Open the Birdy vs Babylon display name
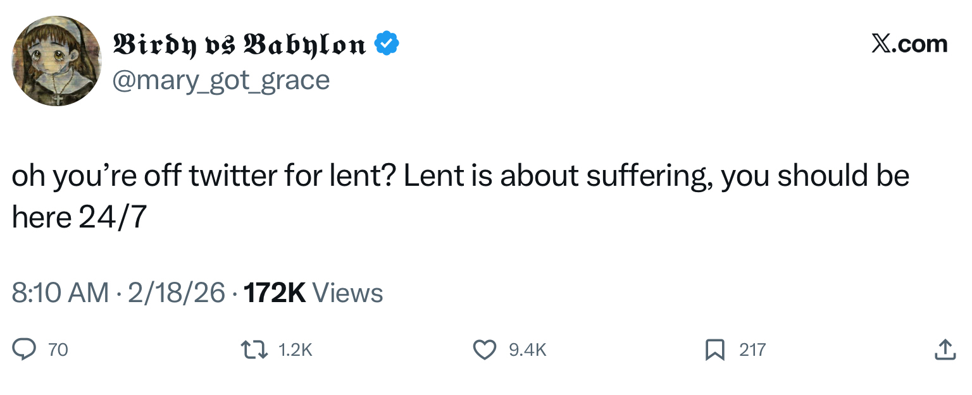The height and width of the screenshot is (395, 972). point(239,44)
